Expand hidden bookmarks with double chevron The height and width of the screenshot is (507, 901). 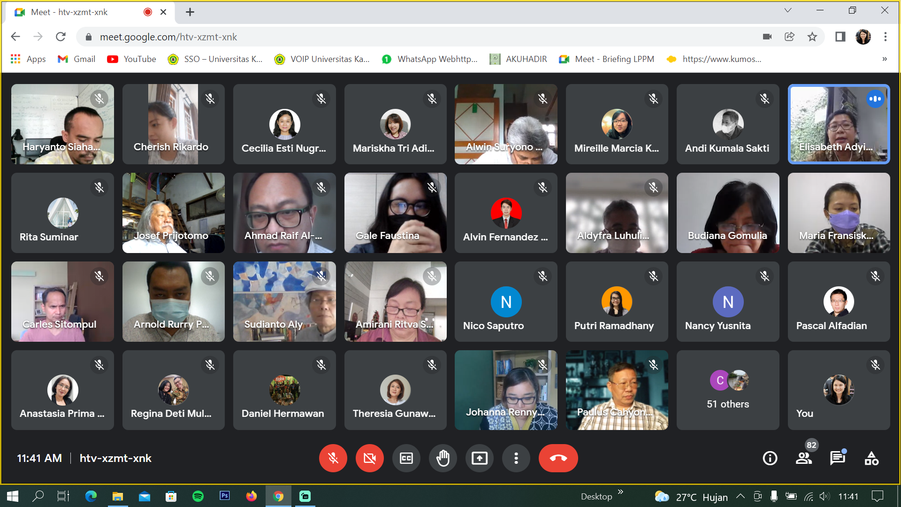[884, 59]
